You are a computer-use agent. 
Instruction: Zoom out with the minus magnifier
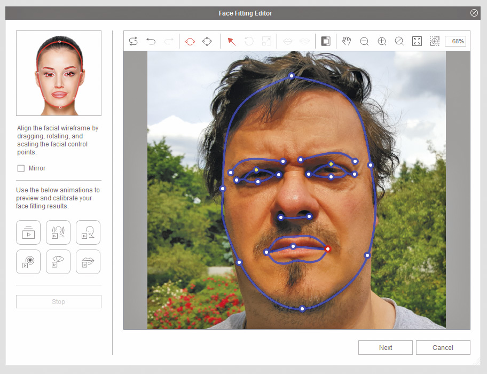pos(364,41)
